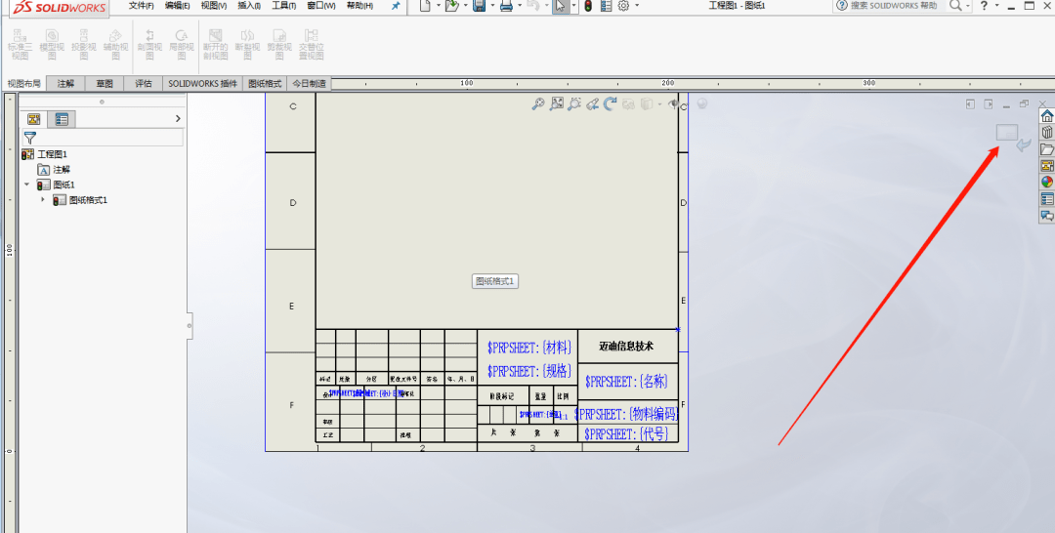The image size is (1055, 533).
Task: Click the confirm corner sheet icon
Action: click(x=1006, y=133)
